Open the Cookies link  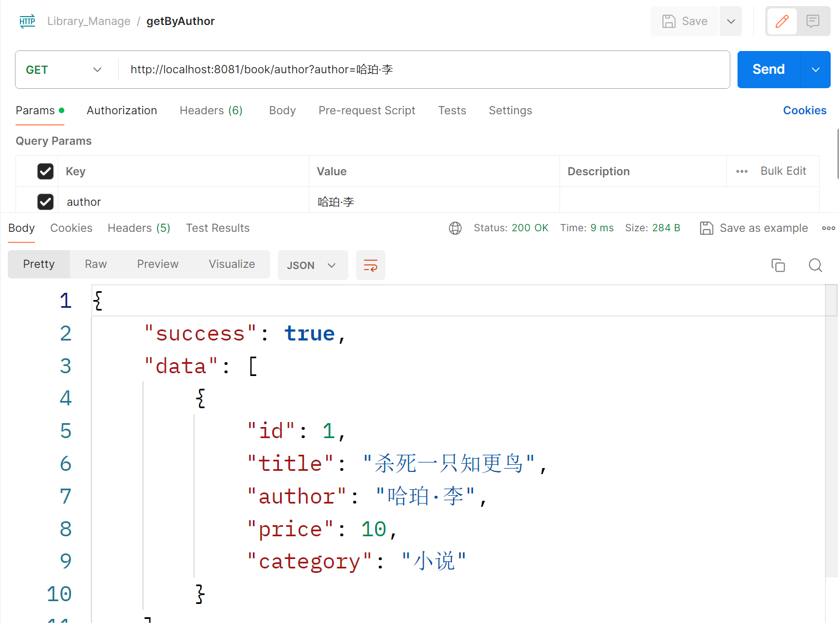click(805, 110)
